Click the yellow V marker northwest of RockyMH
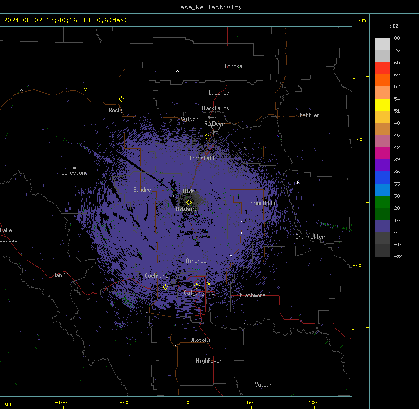The width and height of the screenshot is (419, 409). tap(85, 89)
